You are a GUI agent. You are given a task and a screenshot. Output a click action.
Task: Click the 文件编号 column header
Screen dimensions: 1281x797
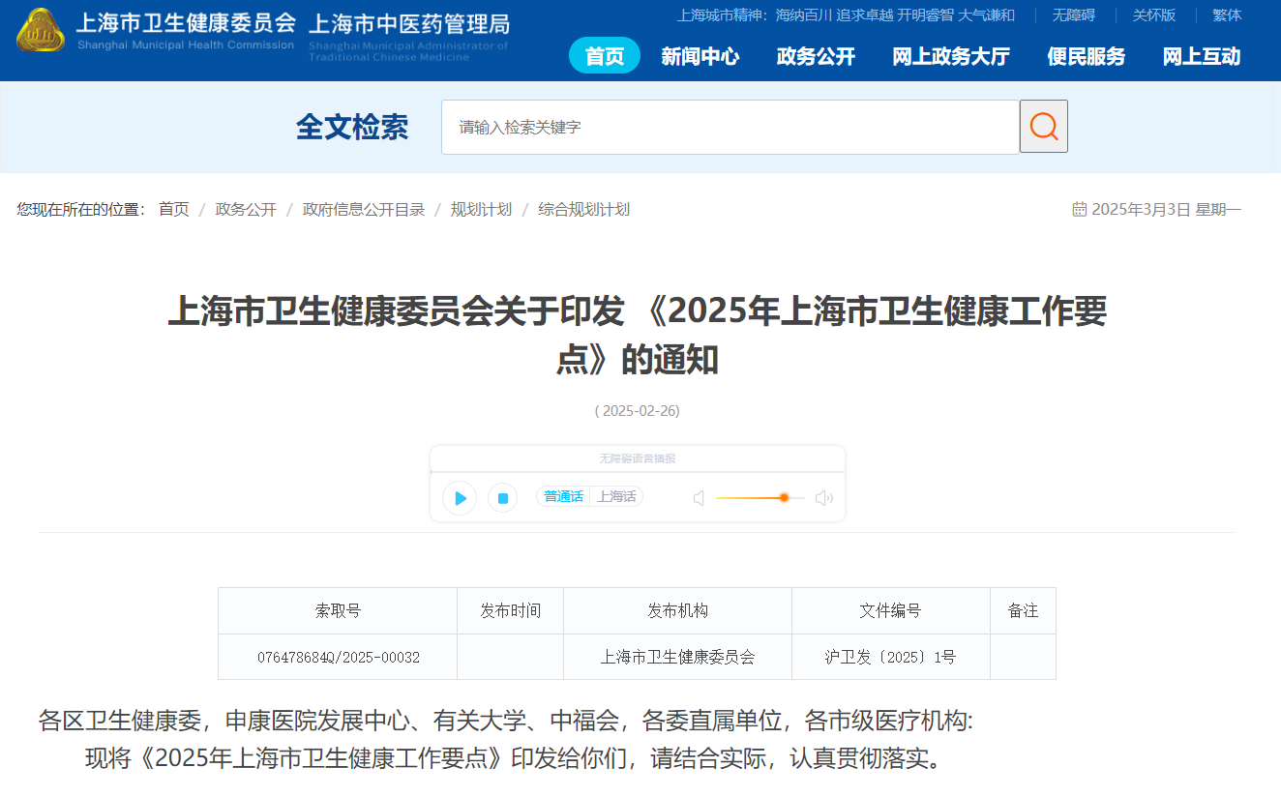[890, 610]
